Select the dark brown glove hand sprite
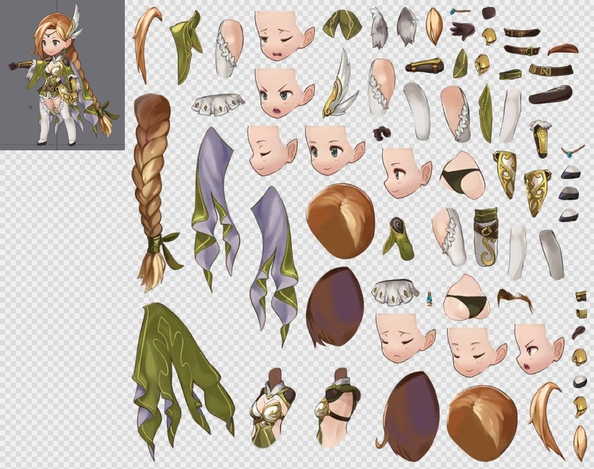 point(462,30)
